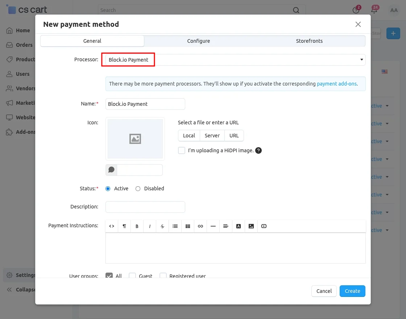Click the CS-Cart logo
This screenshot has height=319, width=406.
click(x=27, y=9)
